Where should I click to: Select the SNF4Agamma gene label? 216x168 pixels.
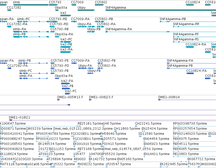pyautogui.click(x=115, y=8)
